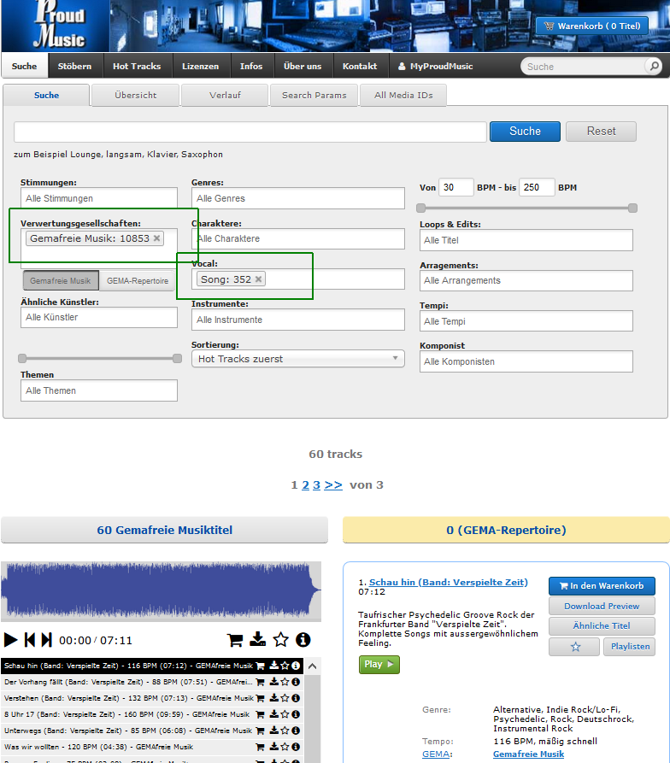670x763 pixels.
Task: Open the Ähnliche Künstler selection box
Action: click(x=99, y=317)
